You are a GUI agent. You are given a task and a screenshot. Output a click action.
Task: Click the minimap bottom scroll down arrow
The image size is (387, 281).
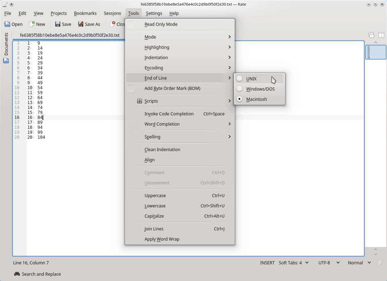coord(376,254)
